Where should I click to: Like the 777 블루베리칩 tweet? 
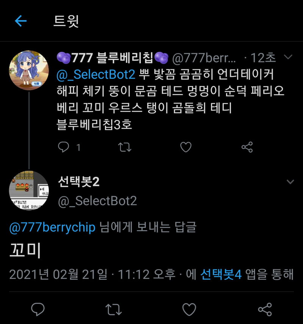tap(186, 147)
